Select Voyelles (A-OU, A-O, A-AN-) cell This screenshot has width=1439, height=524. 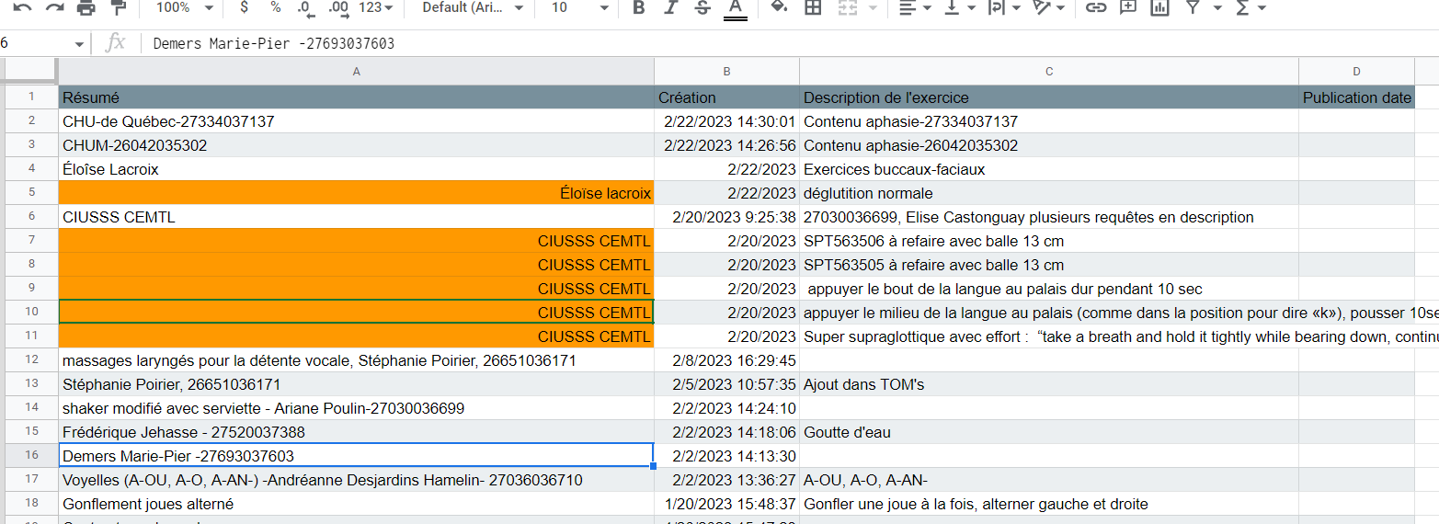point(356,480)
